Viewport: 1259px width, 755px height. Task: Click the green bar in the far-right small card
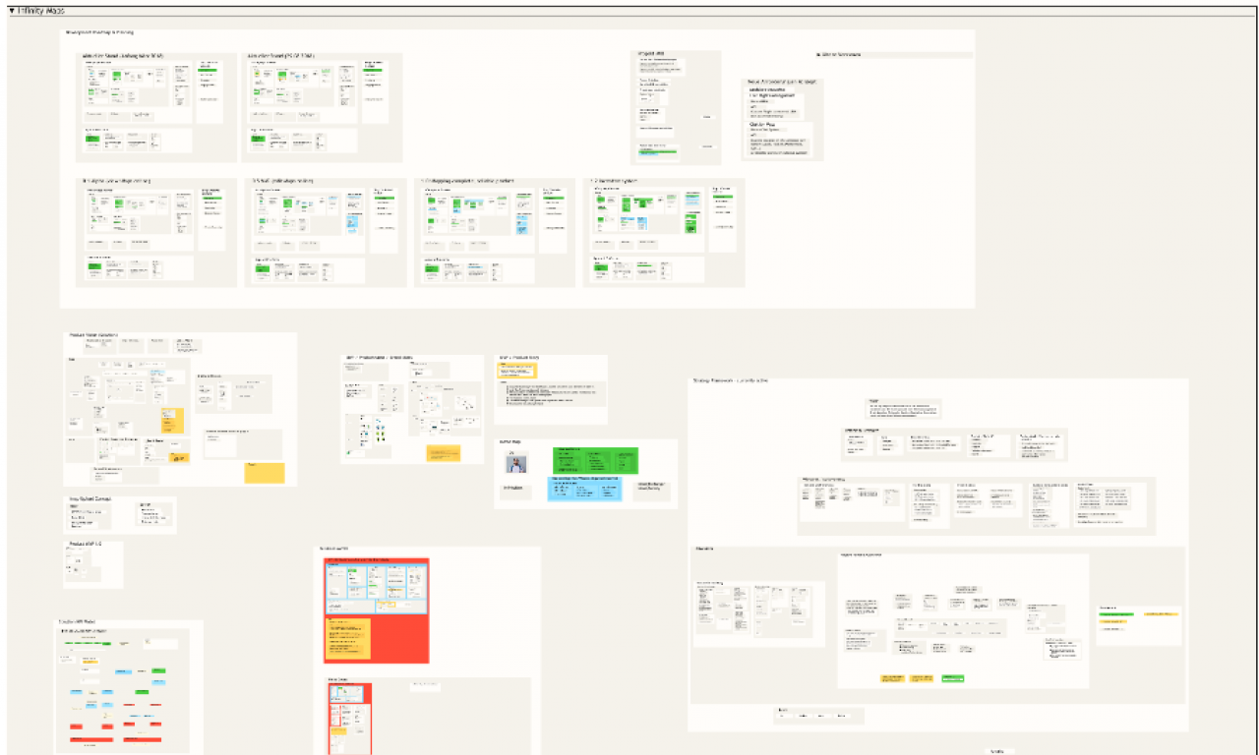(1116, 614)
